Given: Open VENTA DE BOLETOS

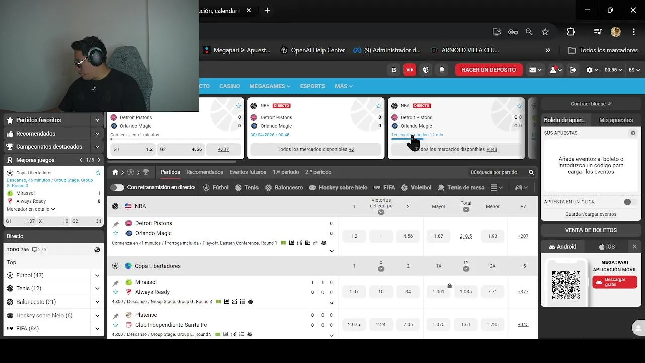Looking at the screenshot, I should (x=591, y=230).
